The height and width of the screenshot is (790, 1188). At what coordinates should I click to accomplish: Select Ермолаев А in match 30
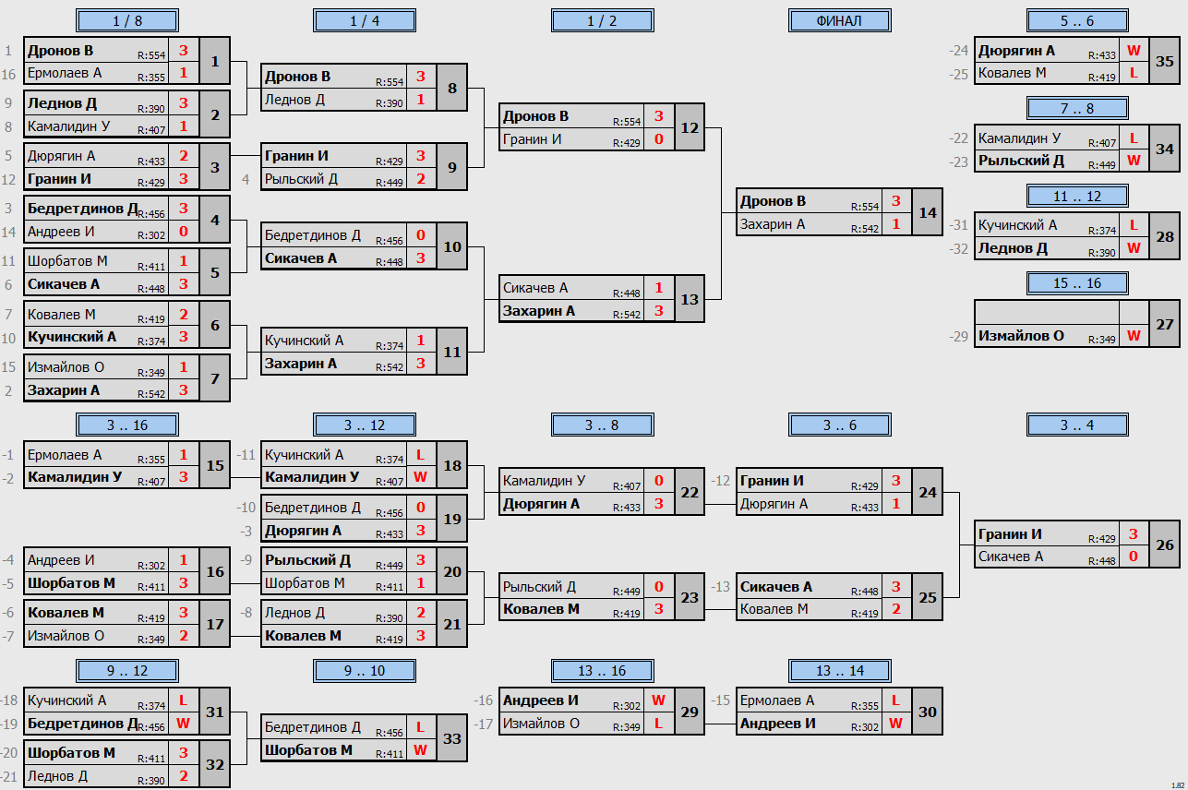tap(777, 700)
